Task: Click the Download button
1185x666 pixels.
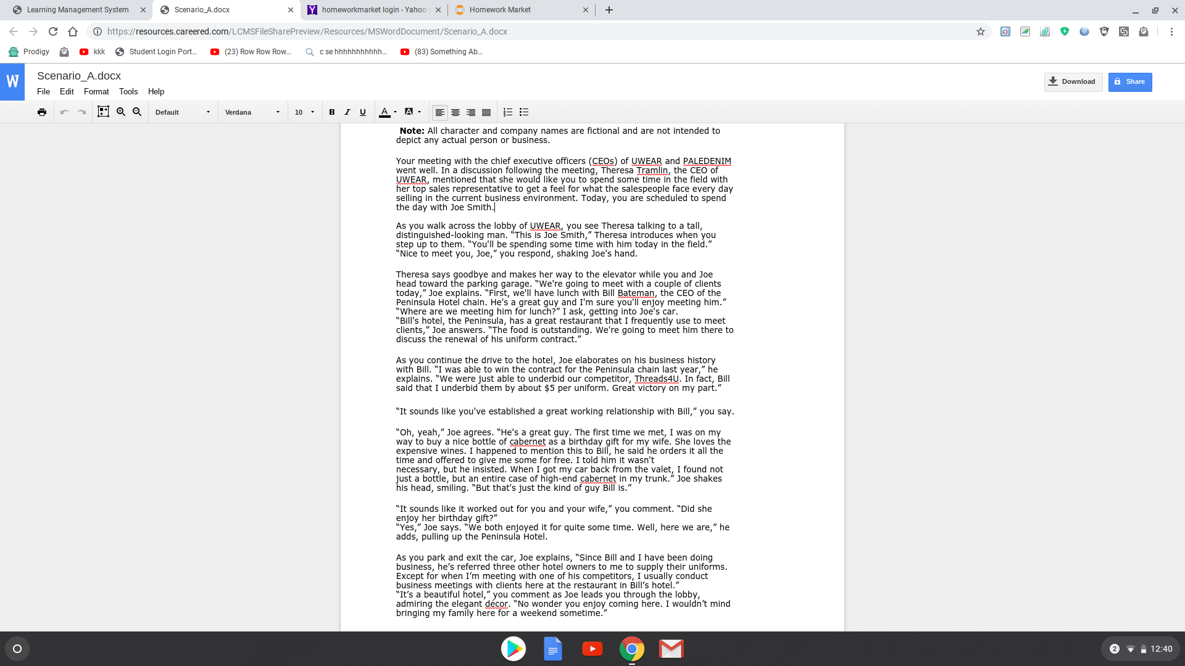Action: (1073, 82)
